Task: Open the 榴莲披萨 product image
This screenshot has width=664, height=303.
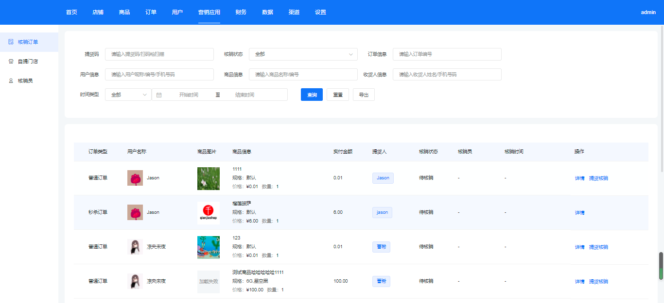Action: coord(208,212)
